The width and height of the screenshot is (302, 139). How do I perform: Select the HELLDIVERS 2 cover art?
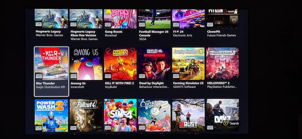click(222, 64)
